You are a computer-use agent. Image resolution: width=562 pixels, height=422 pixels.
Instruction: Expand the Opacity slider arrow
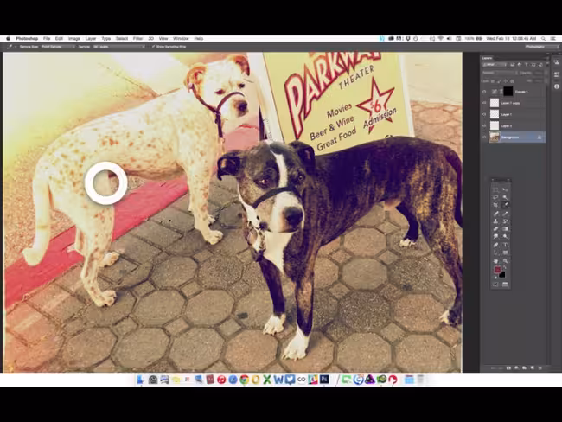[x=546, y=73]
